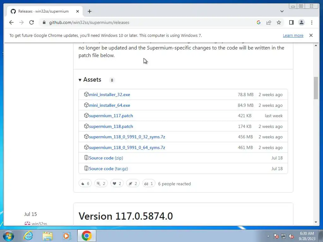323x242 pixels.
Task: Toggle the browser side panel
Action: [x=291, y=22]
